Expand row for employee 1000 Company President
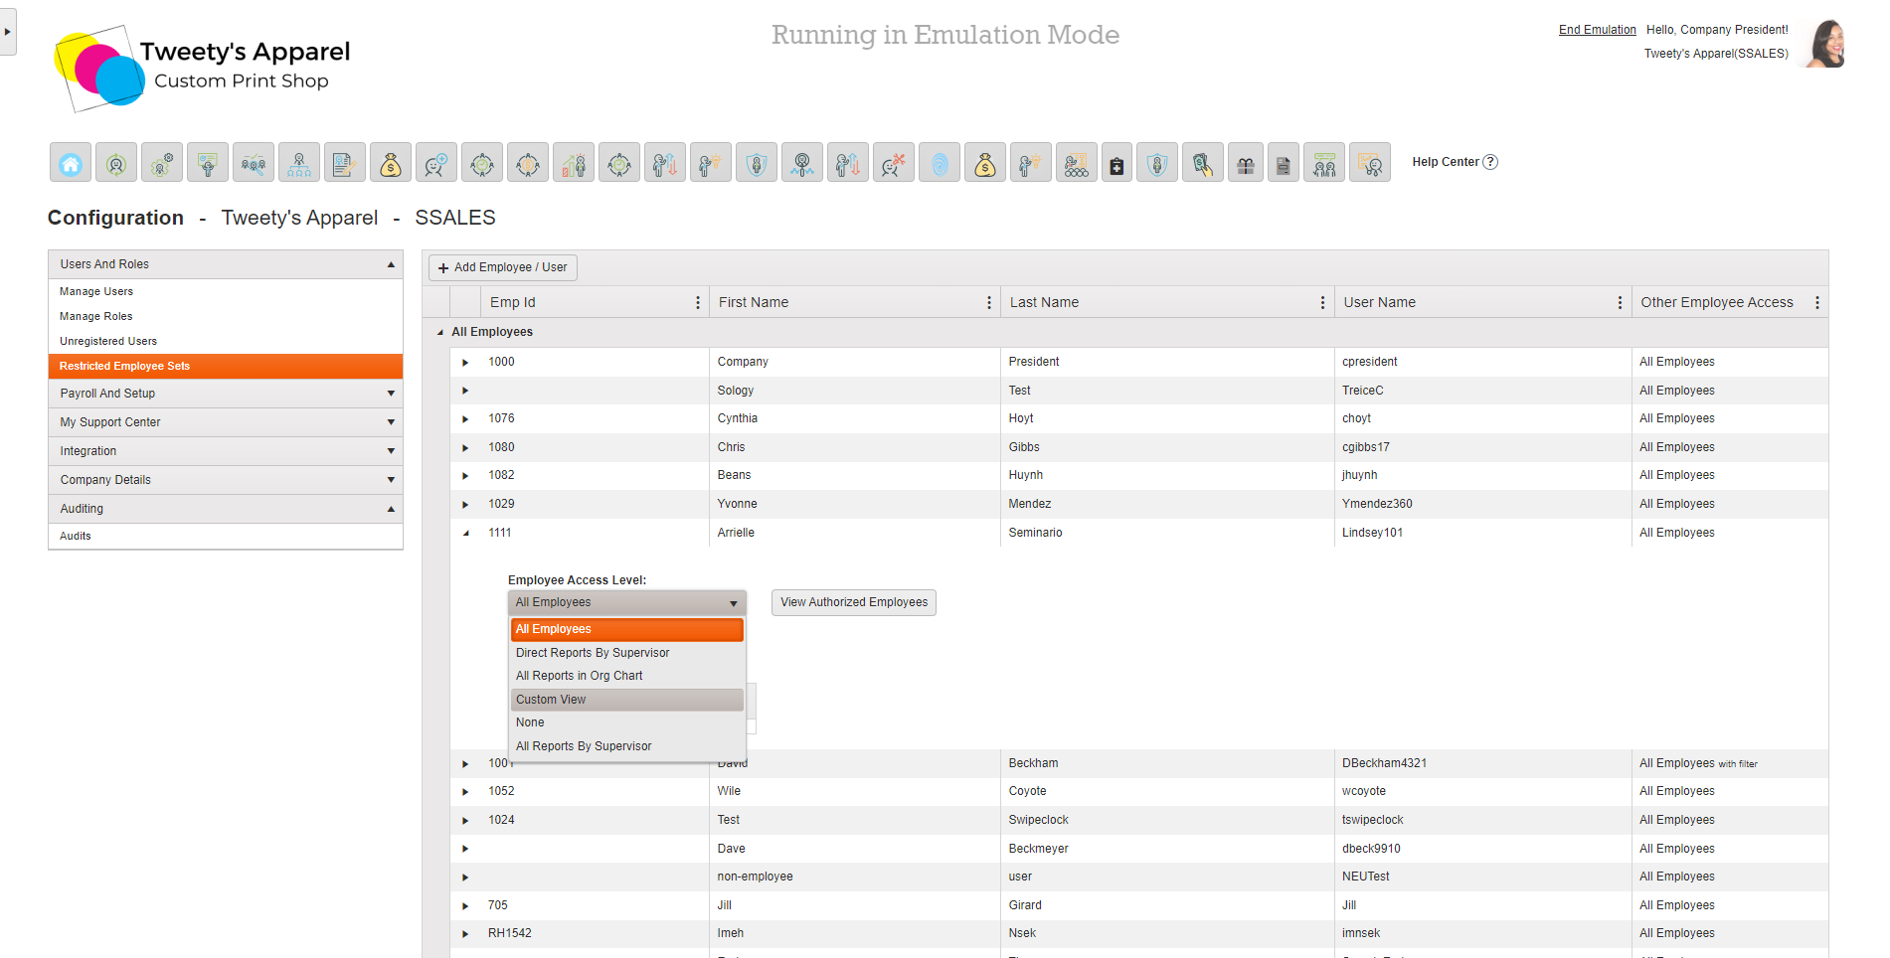Image resolution: width=1890 pixels, height=958 pixels. coord(465,363)
